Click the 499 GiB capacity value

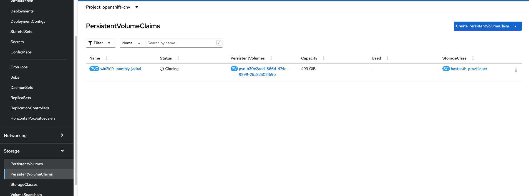point(308,69)
